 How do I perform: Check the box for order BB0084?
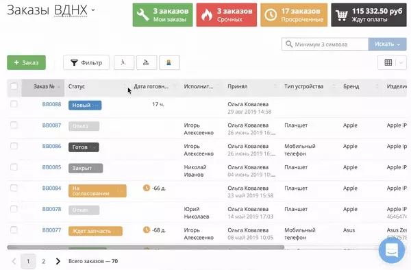pyautogui.click(x=14, y=188)
